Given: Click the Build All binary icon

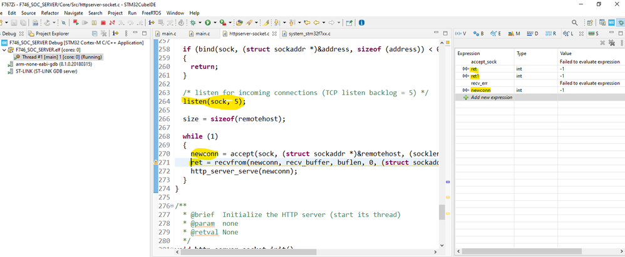Looking at the screenshot, I should [x=35, y=23].
